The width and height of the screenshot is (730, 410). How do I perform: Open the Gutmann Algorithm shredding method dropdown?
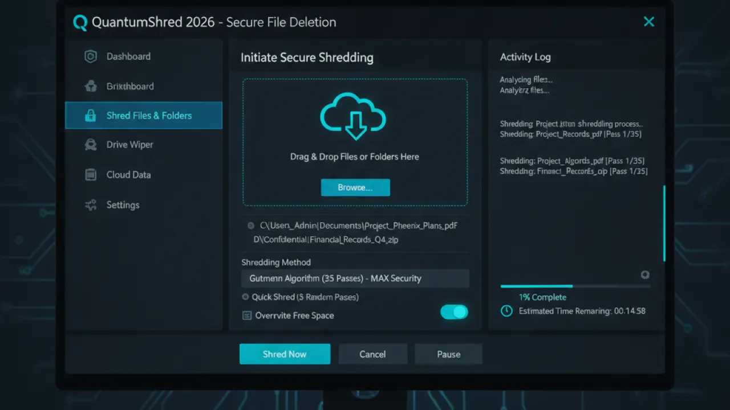pos(355,278)
